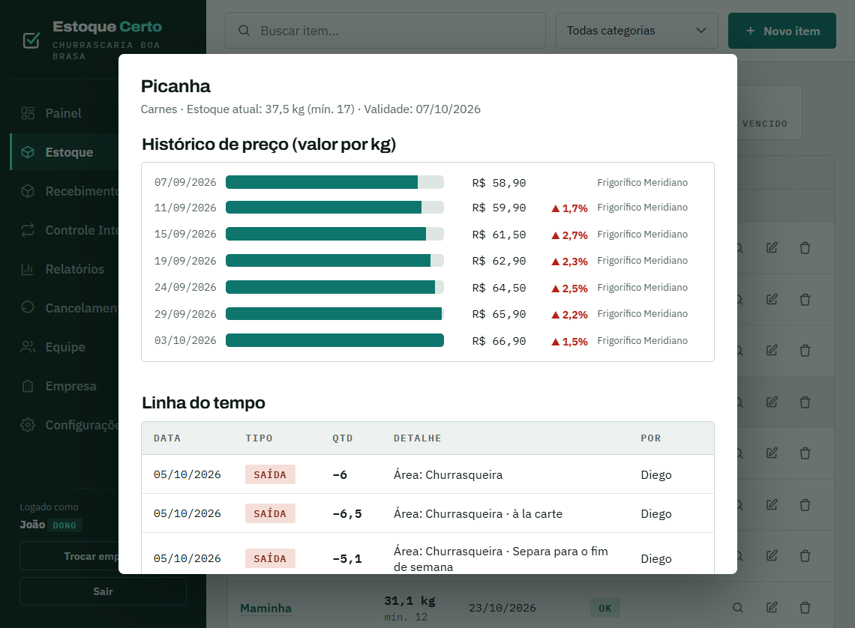Click the price R$ 62,90
855x628 pixels.
pyautogui.click(x=499, y=261)
